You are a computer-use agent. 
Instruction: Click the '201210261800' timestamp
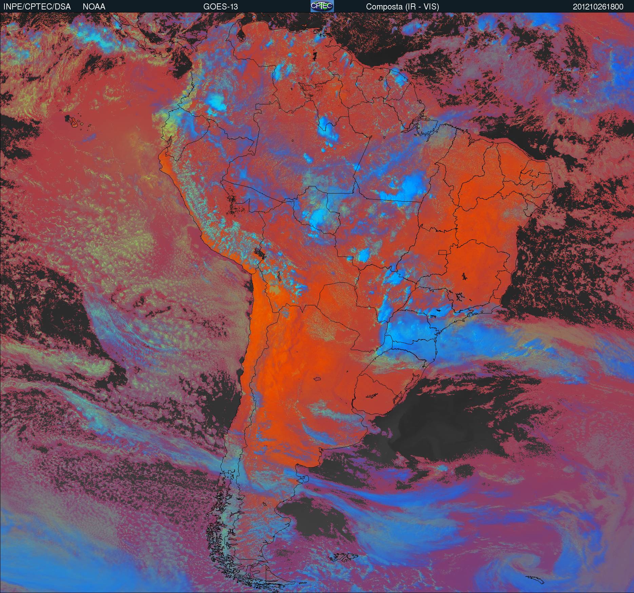pyautogui.click(x=598, y=6)
